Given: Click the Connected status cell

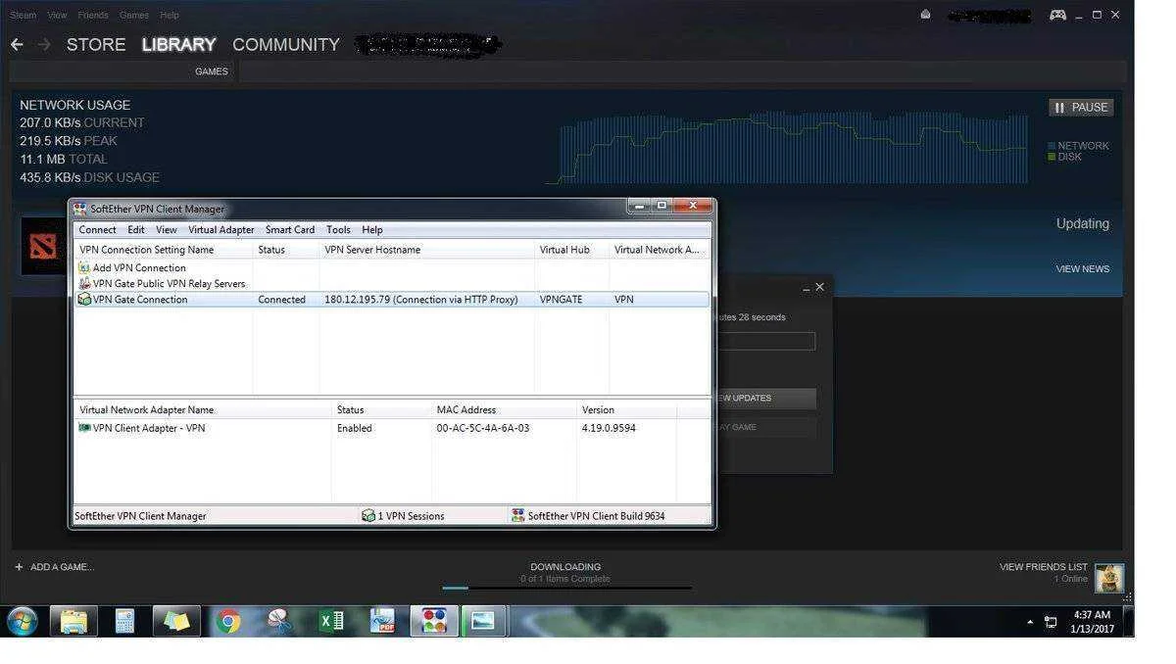Looking at the screenshot, I should point(282,300).
